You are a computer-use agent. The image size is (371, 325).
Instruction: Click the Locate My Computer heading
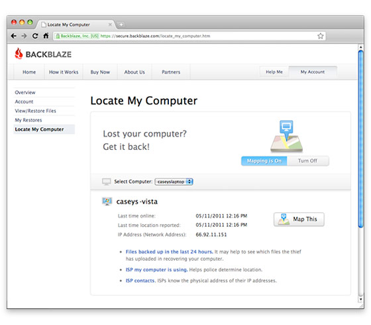click(x=144, y=101)
